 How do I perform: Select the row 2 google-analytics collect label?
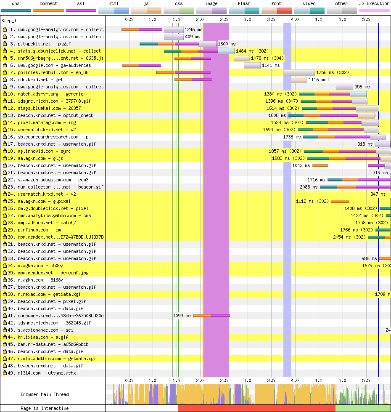point(61,37)
